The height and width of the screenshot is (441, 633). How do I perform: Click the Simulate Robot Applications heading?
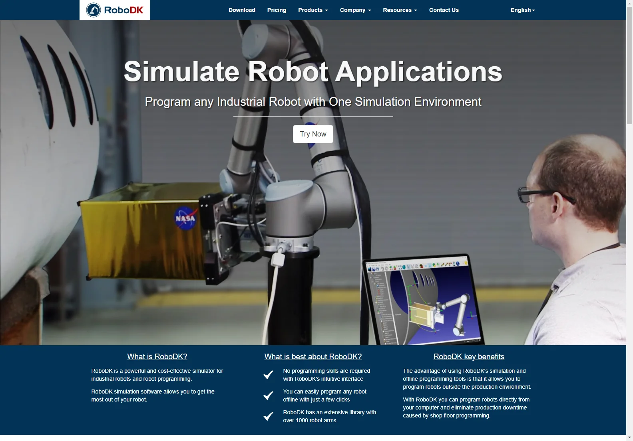pyautogui.click(x=313, y=72)
